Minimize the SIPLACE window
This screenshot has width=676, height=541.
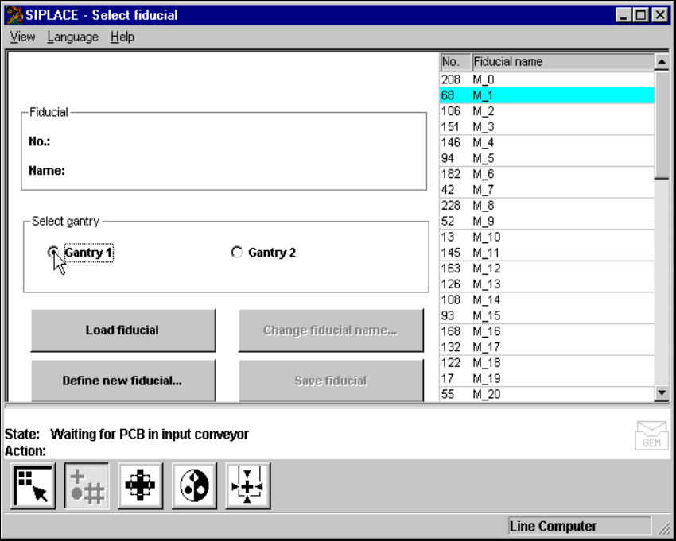click(x=623, y=16)
